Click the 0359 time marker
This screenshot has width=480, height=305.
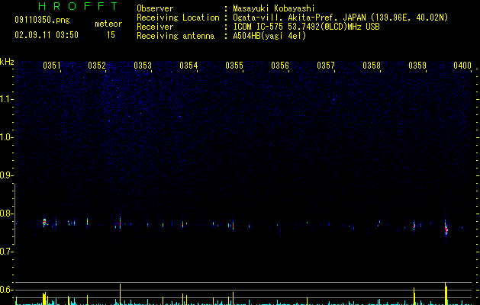coord(417,66)
